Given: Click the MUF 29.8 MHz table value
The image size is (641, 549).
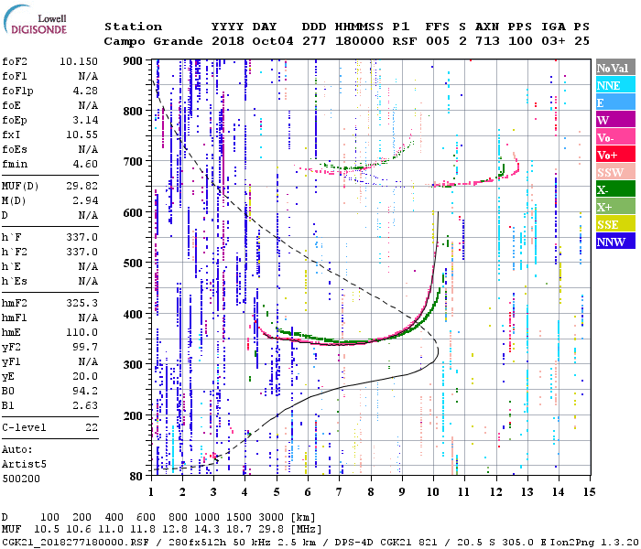Looking at the screenshot, I should point(271,529).
